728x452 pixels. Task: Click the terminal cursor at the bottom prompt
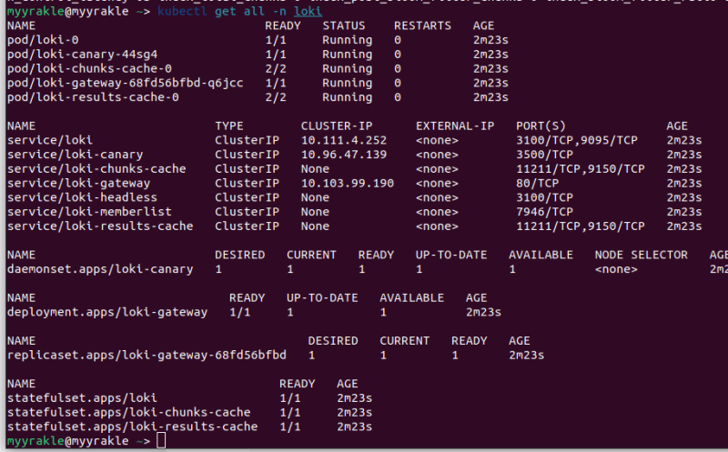point(161,440)
